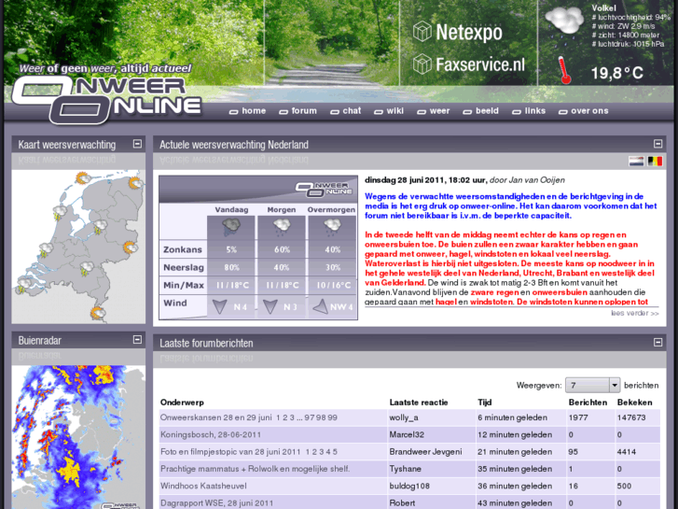Collapse the Kaart weersverwachting panel

click(x=137, y=145)
